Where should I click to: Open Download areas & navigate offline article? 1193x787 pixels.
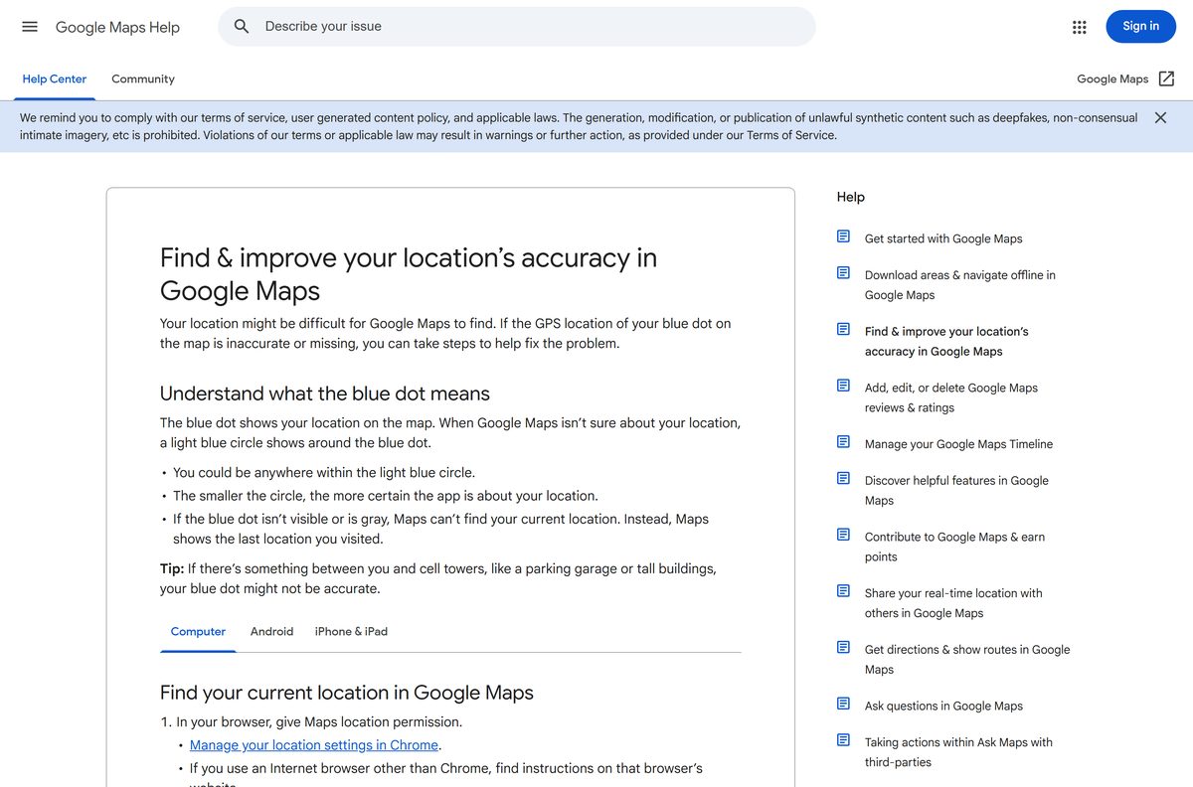coord(960,285)
